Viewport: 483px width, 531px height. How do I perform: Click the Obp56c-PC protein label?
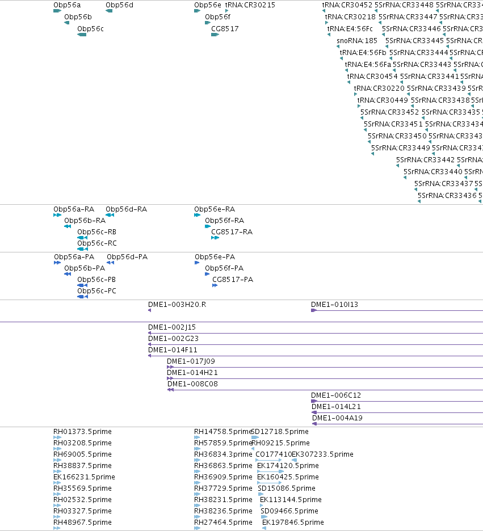pos(97,291)
